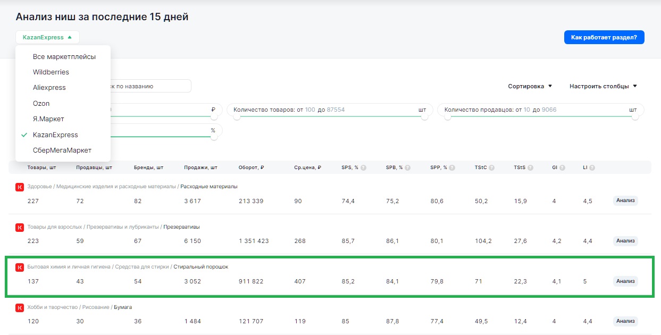The width and height of the screenshot is (661, 335).
Task: Pick СберМегаМаркет from the marketplace list
Action: tap(62, 150)
